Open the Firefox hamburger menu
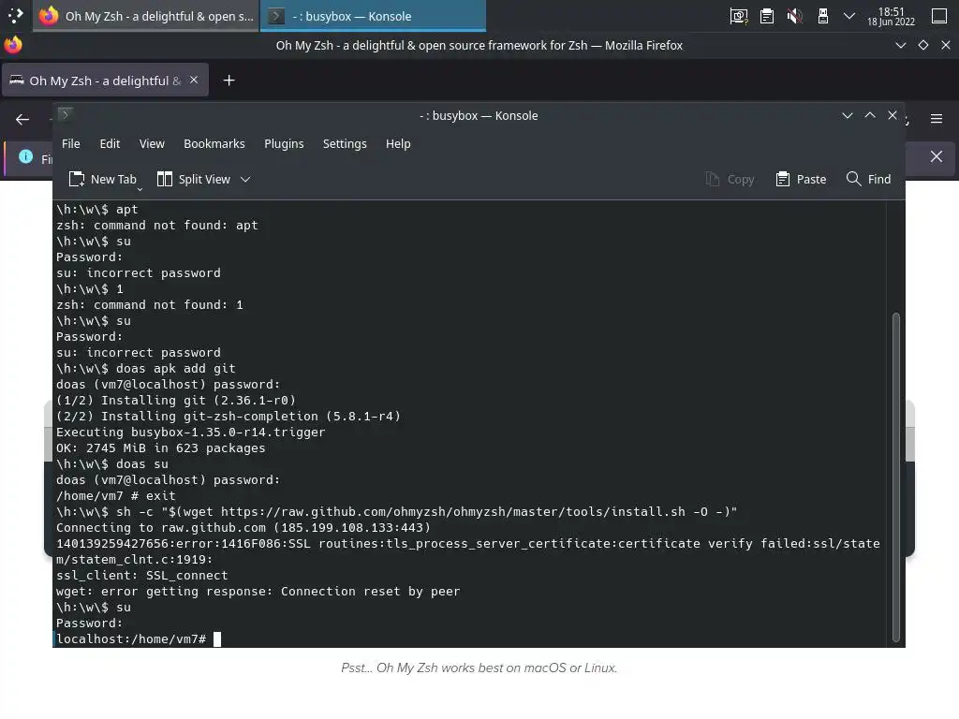The width and height of the screenshot is (959, 719). [x=937, y=119]
